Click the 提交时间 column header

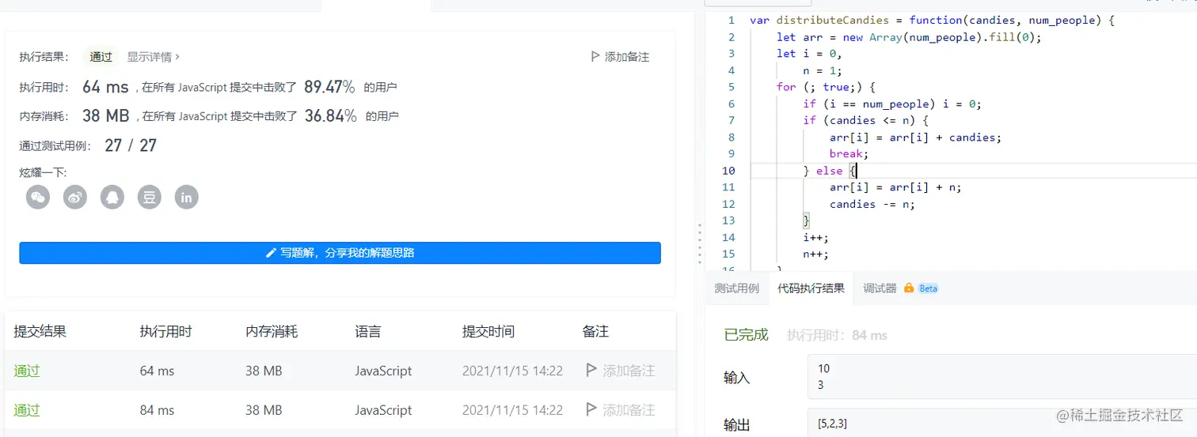[x=488, y=332]
